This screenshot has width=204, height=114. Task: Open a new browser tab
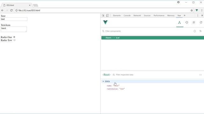[x=35, y=5]
